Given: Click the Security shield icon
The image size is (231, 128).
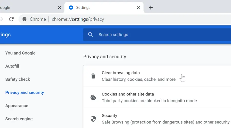Looking at the screenshot, I should (x=93, y=119).
